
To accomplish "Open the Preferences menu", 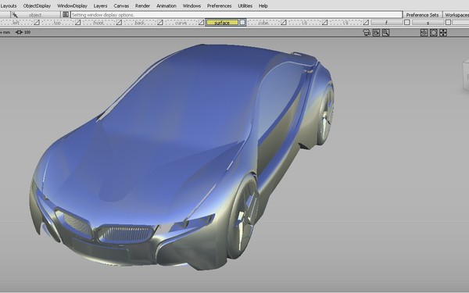I will point(219,5).
